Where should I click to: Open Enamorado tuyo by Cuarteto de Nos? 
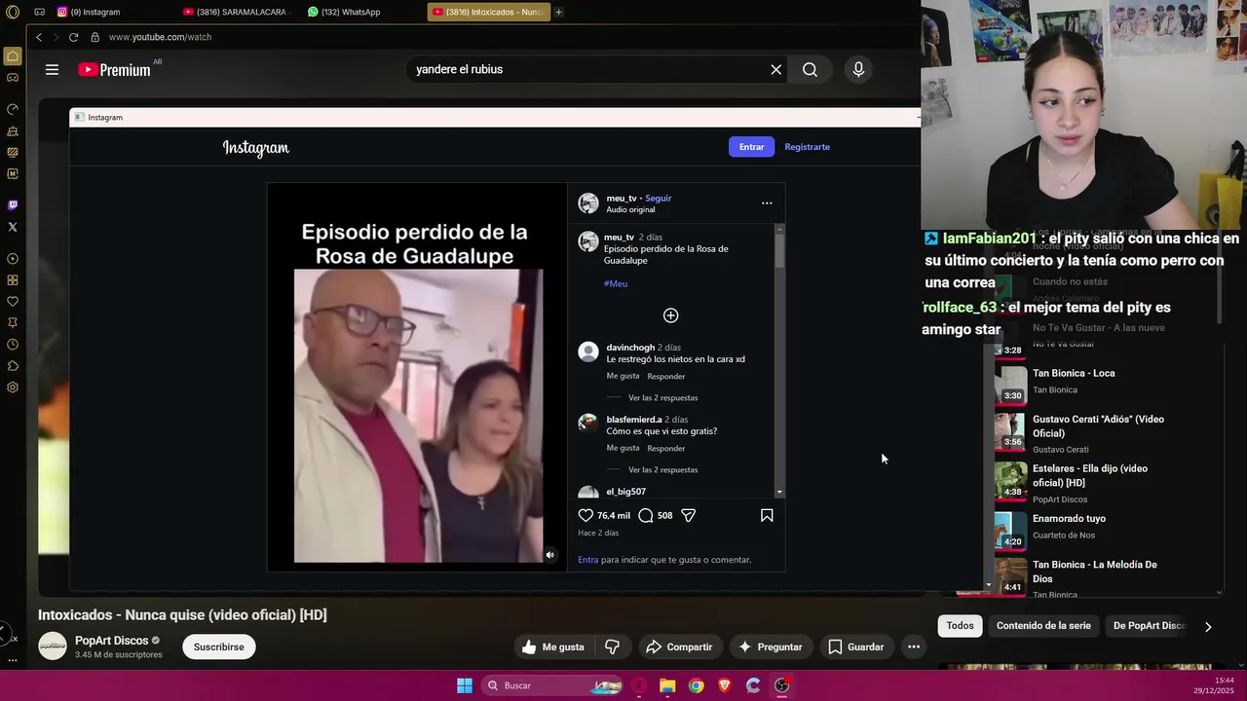(1069, 519)
